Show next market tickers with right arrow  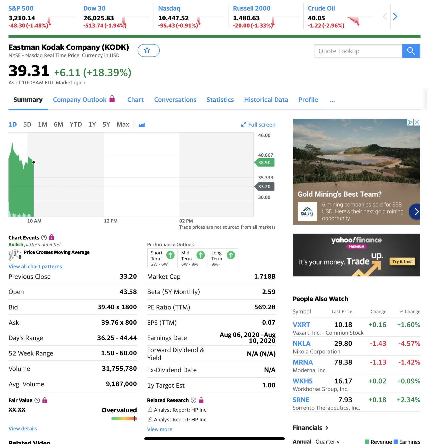[x=395, y=17]
